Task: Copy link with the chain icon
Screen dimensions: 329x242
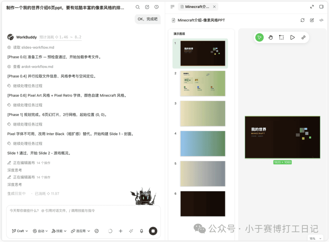Action: click(303, 37)
